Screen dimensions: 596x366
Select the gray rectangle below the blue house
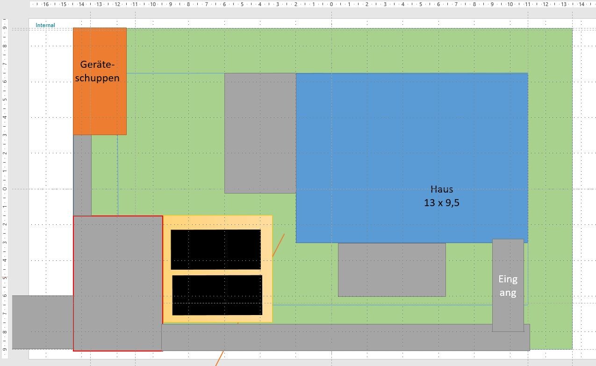tap(392, 270)
